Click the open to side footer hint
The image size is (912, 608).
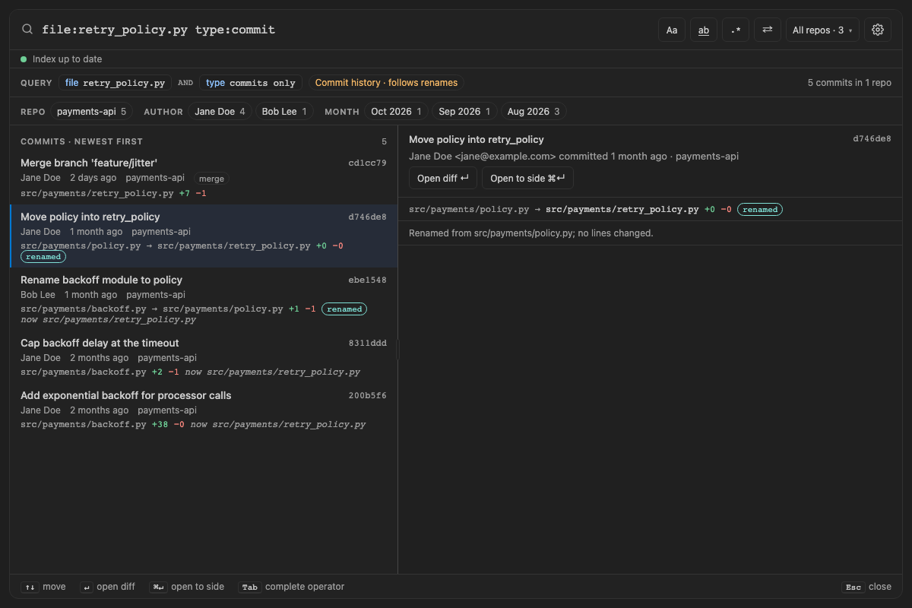tap(186, 587)
